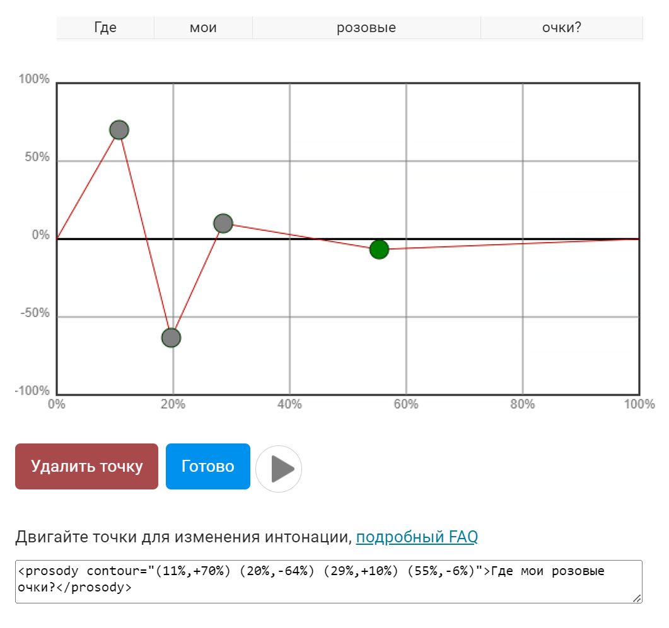Select the gray point at +10% pitch
Viewport: 669px width, 628px height.
pos(223,223)
